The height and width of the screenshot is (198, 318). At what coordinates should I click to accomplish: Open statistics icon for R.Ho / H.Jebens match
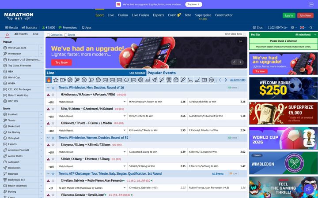point(49,109)
